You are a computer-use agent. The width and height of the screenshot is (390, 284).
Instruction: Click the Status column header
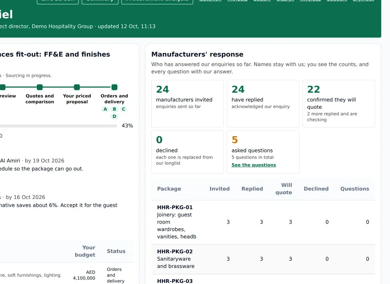[116, 251]
